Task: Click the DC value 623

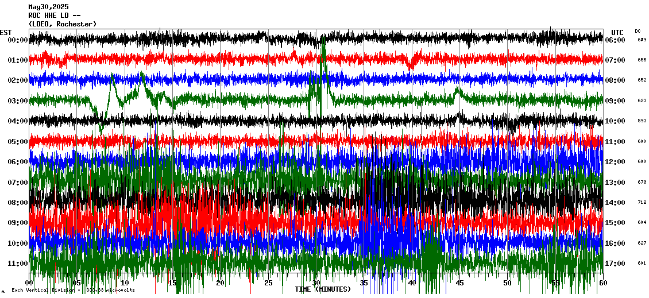Action: pos(642,101)
